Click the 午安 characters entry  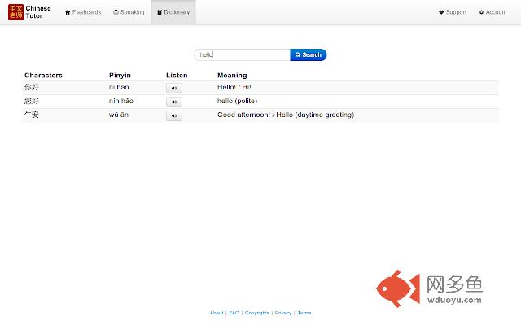(32, 115)
